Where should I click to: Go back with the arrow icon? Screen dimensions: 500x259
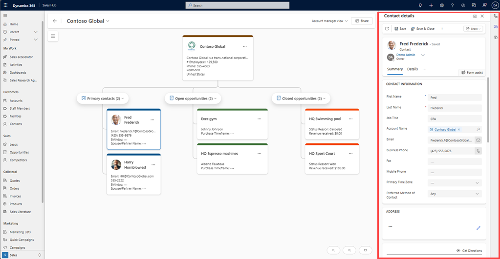55,21
